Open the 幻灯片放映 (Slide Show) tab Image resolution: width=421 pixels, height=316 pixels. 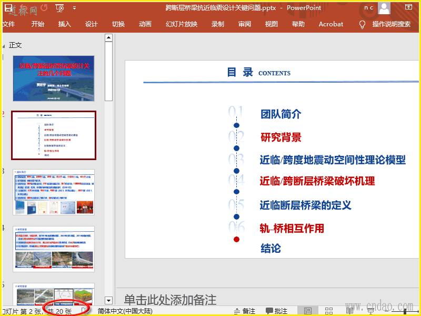182,24
